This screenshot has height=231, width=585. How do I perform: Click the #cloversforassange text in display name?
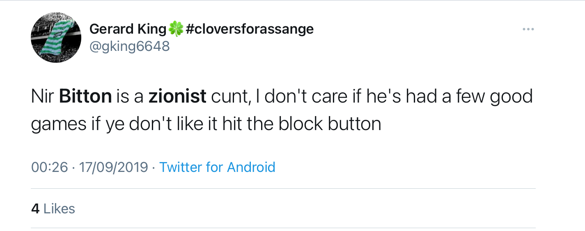250,29
